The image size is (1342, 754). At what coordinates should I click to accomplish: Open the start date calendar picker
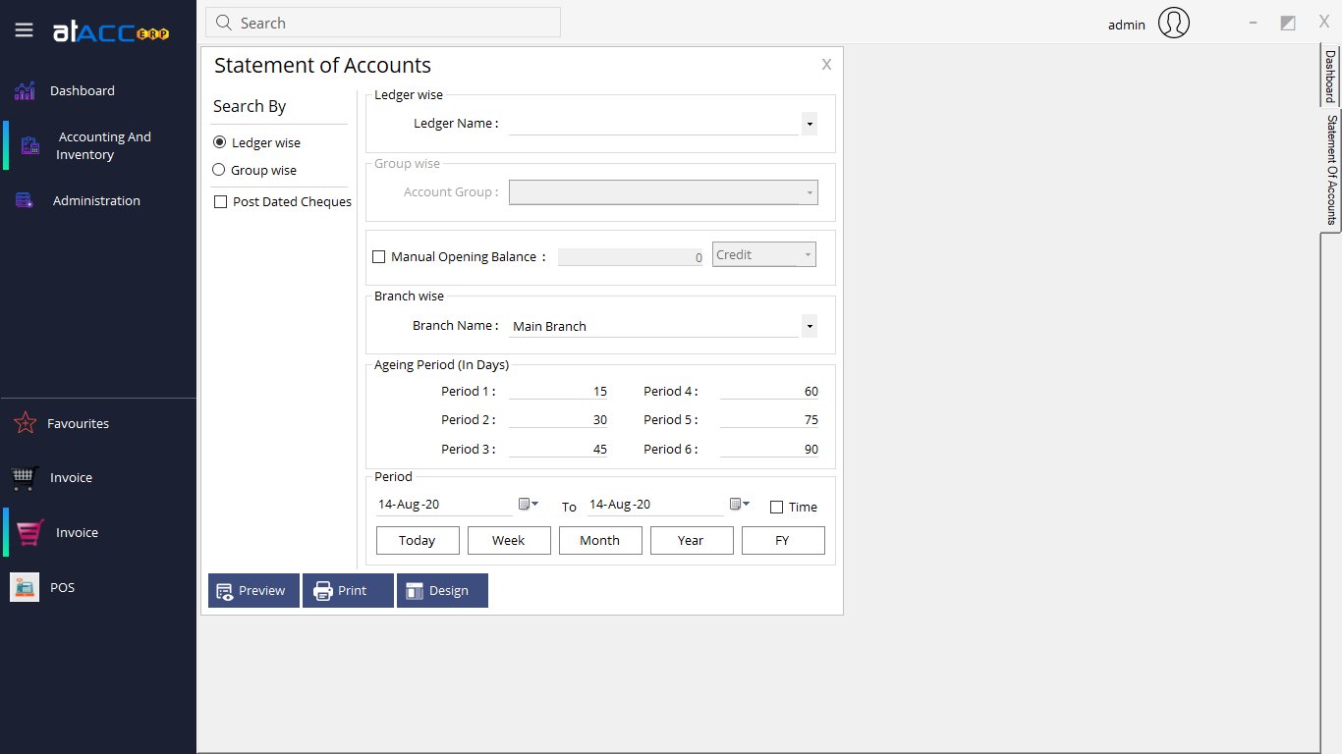click(529, 503)
